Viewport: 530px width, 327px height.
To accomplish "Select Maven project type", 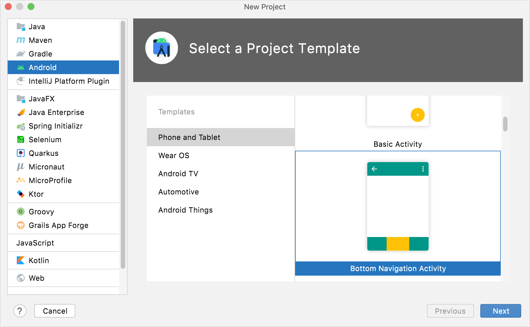I will (x=63, y=40).
